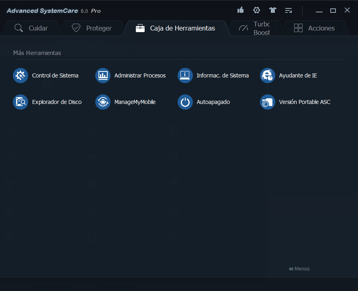Switch to the Cuidar tab
Viewport: 358px width, 291px height.
click(x=31, y=28)
